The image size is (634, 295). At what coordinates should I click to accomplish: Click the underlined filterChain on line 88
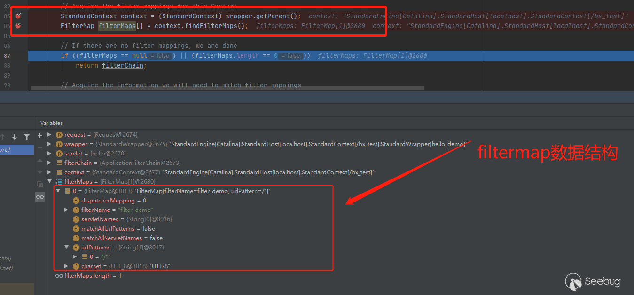coord(122,65)
